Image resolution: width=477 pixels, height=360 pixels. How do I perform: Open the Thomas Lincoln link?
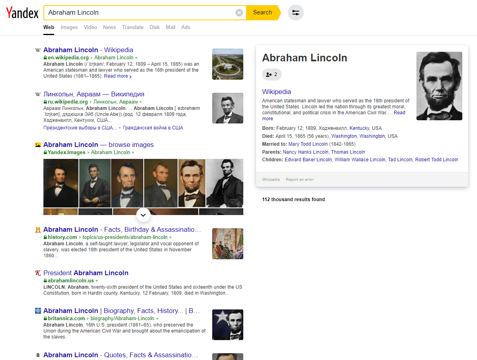pos(348,152)
